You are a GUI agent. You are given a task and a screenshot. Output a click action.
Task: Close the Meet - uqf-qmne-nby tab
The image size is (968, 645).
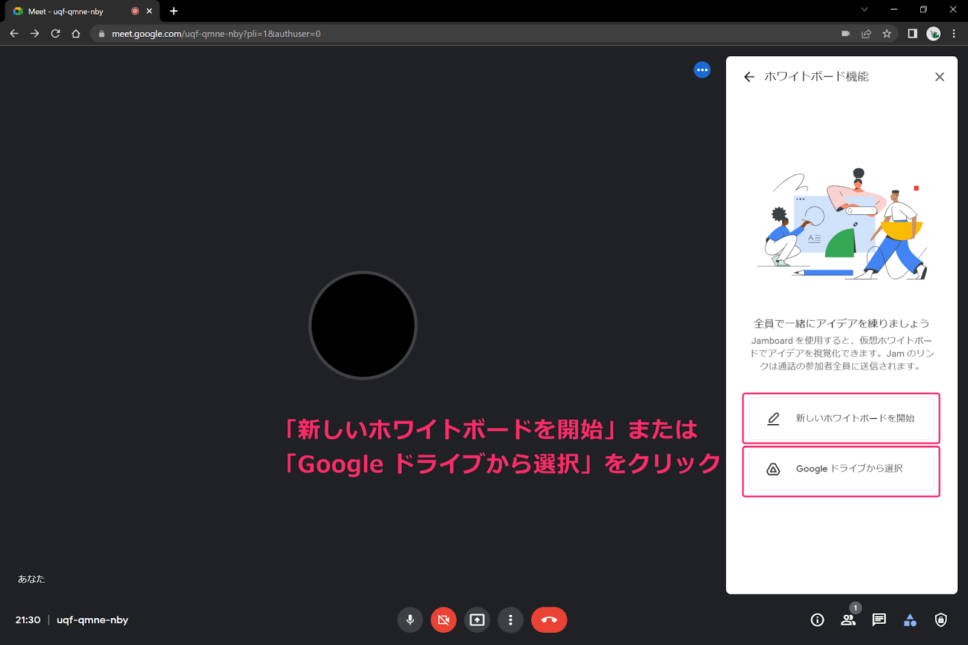(x=149, y=11)
